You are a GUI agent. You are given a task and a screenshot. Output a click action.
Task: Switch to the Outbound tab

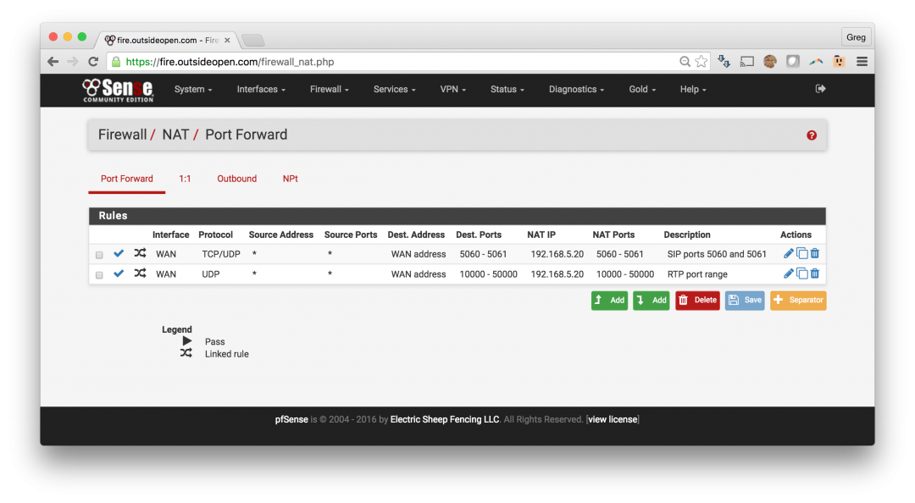(x=236, y=179)
